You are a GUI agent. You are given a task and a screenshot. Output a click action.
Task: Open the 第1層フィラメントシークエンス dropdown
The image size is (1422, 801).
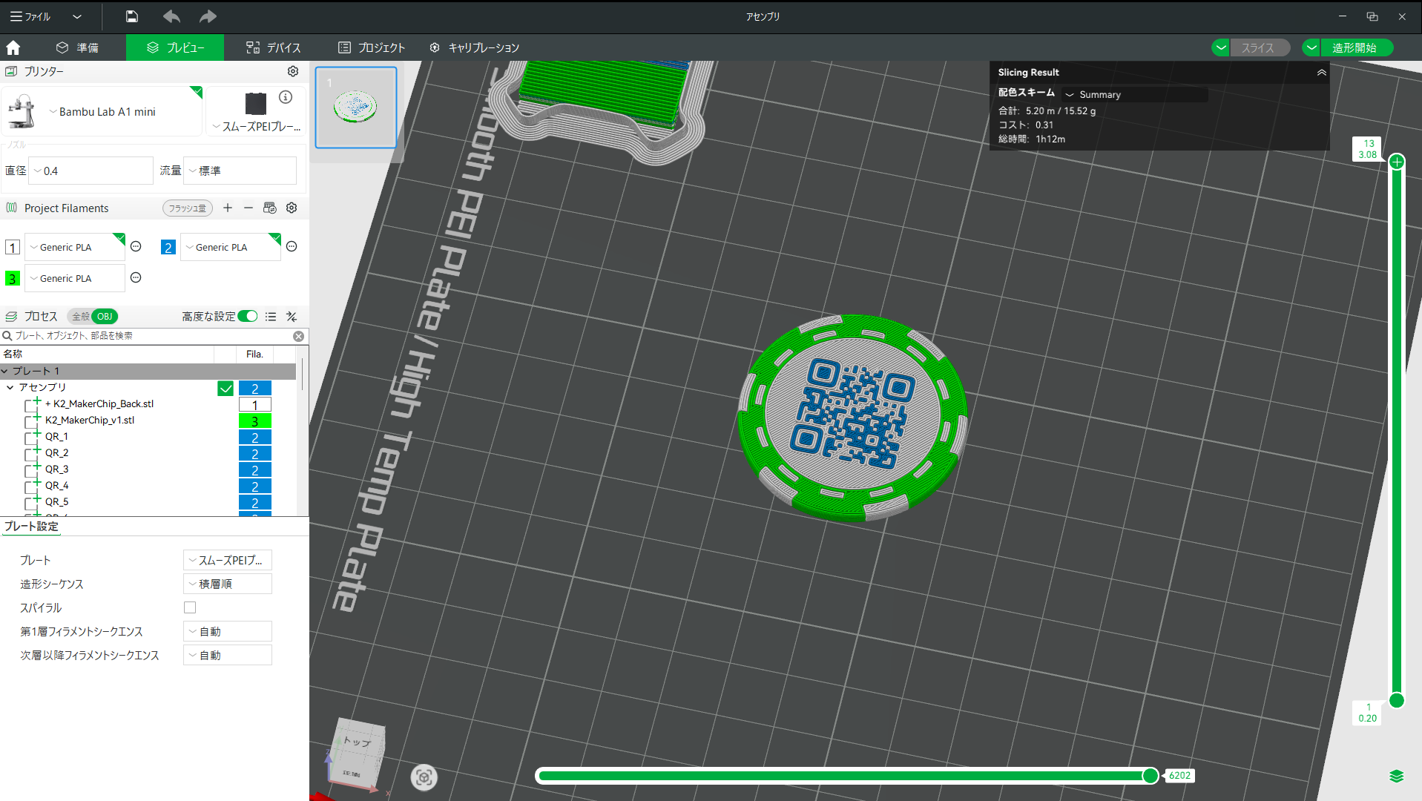point(228,631)
